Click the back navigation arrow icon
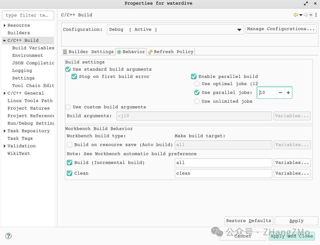Image resolution: width=320 pixels, height=245 pixels. 296,15
